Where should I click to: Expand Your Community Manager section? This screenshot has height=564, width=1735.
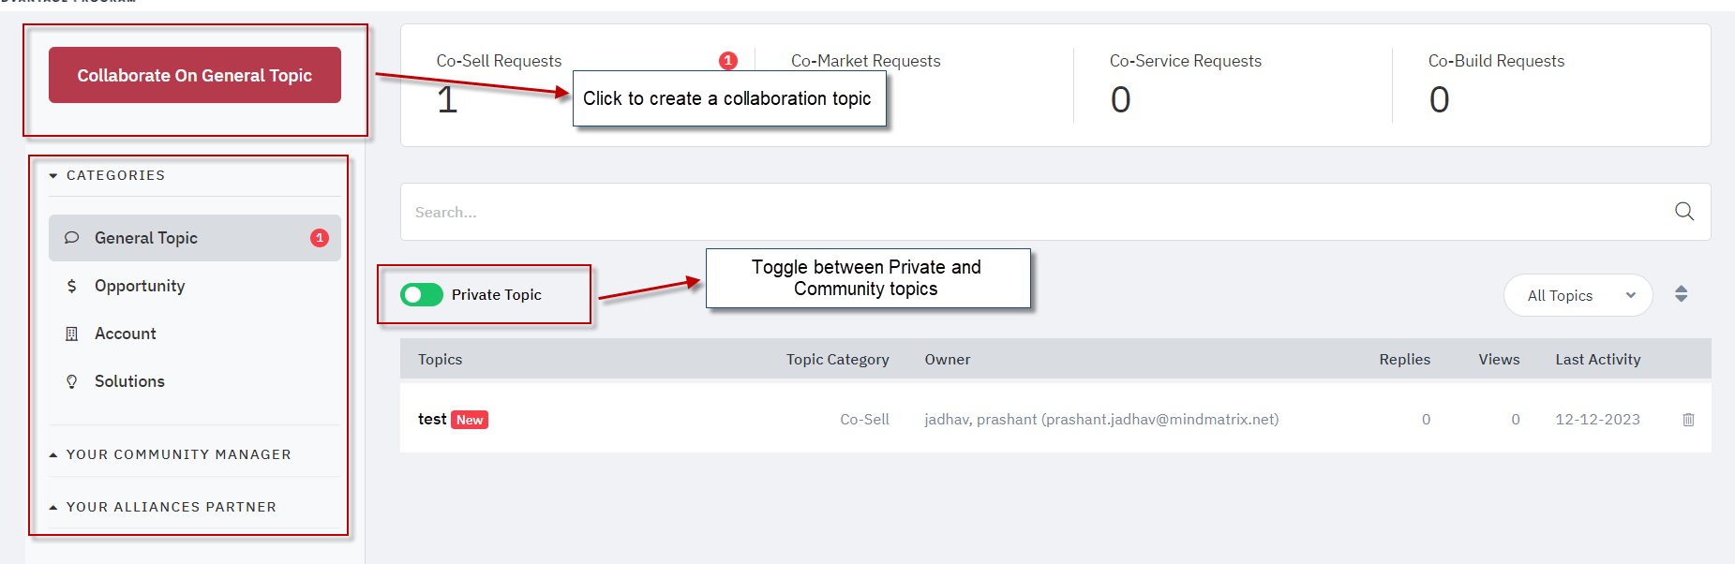(170, 454)
